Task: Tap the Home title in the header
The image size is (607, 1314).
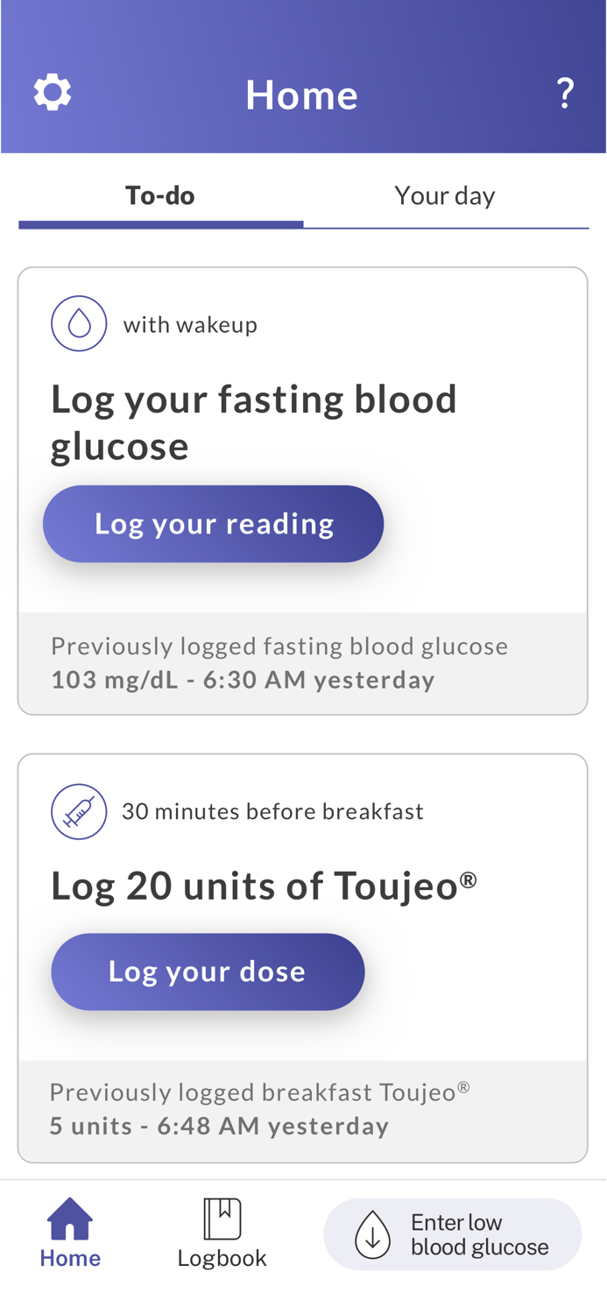Action: tap(301, 95)
